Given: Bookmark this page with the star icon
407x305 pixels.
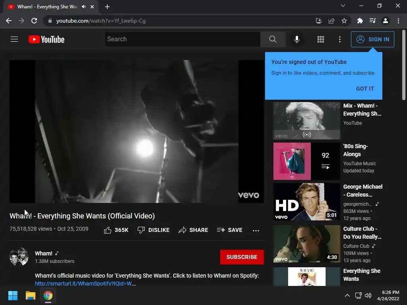Looking at the screenshot, I should [344, 21].
